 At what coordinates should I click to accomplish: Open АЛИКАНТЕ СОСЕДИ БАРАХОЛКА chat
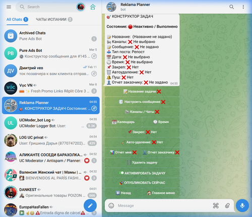pos(51,158)
